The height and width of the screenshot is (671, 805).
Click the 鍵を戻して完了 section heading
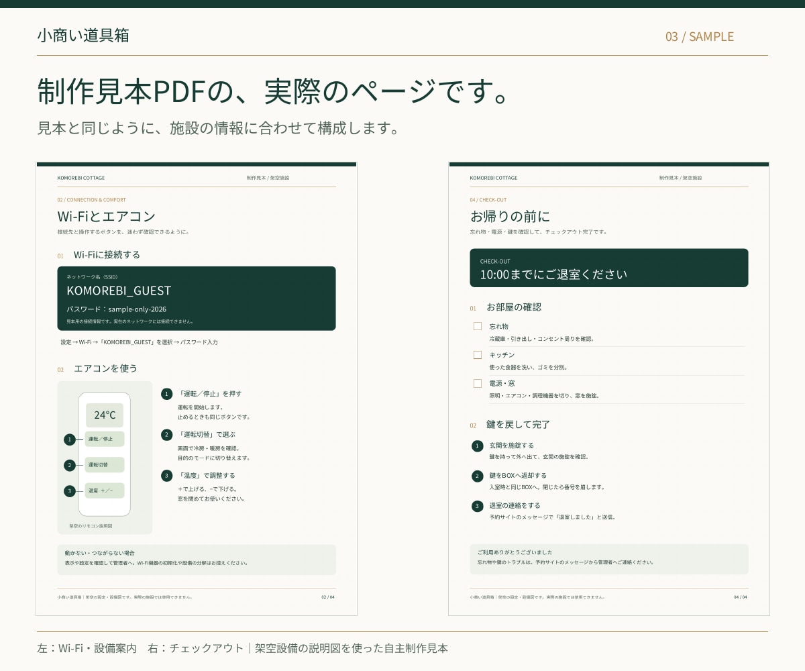[x=519, y=425]
